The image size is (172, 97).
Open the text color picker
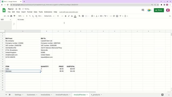[x=75, y=16]
